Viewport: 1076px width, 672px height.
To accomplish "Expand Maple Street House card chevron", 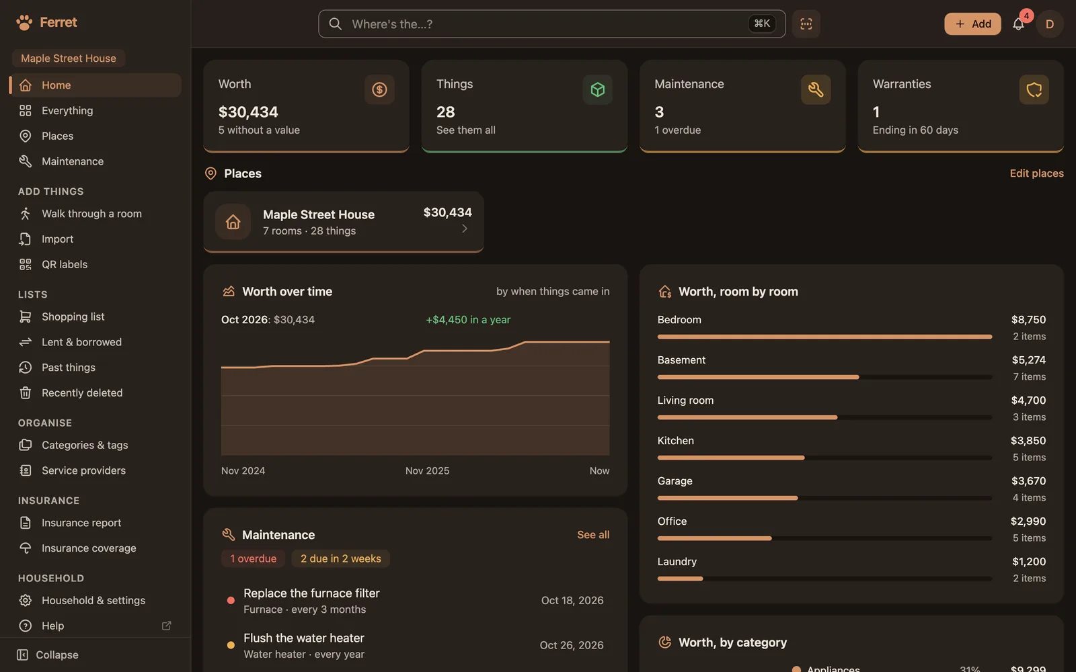I will [x=464, y=229].
